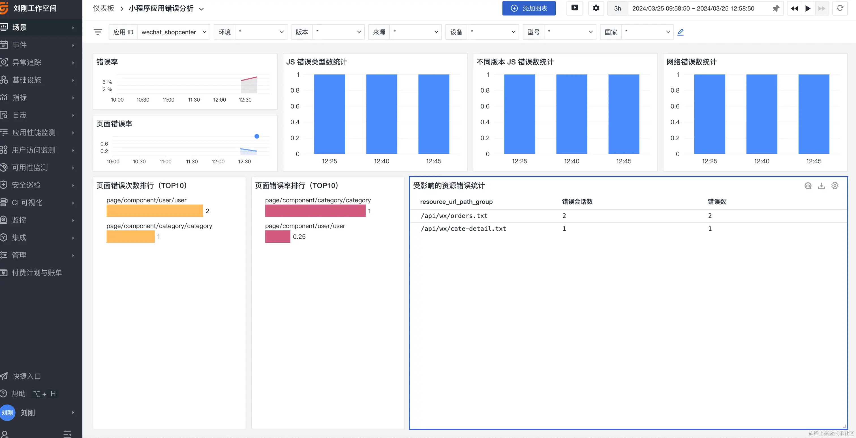Click the time range date field
The width and height of the screenshot is (856, 438).
coord(693,8)
